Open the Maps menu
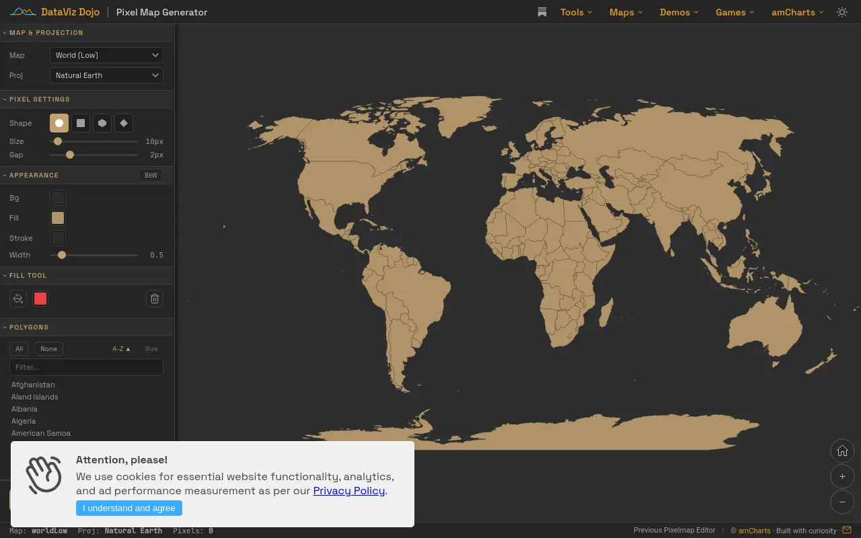Screen dimensions: 861x538 [626, 12]
